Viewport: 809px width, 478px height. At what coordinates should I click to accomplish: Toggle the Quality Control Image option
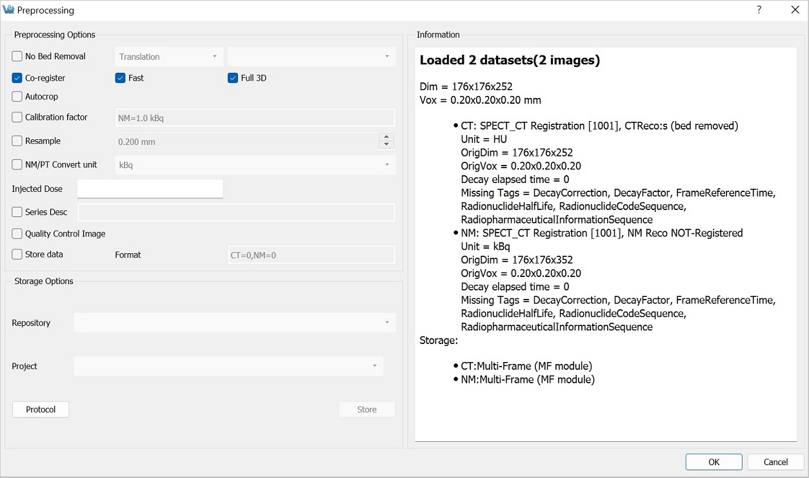(x=17, y=233)
